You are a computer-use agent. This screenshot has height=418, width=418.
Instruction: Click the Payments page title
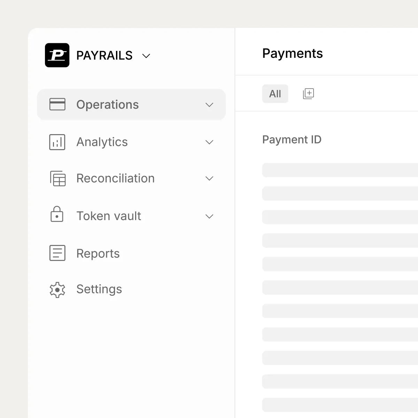coord(293,54)
